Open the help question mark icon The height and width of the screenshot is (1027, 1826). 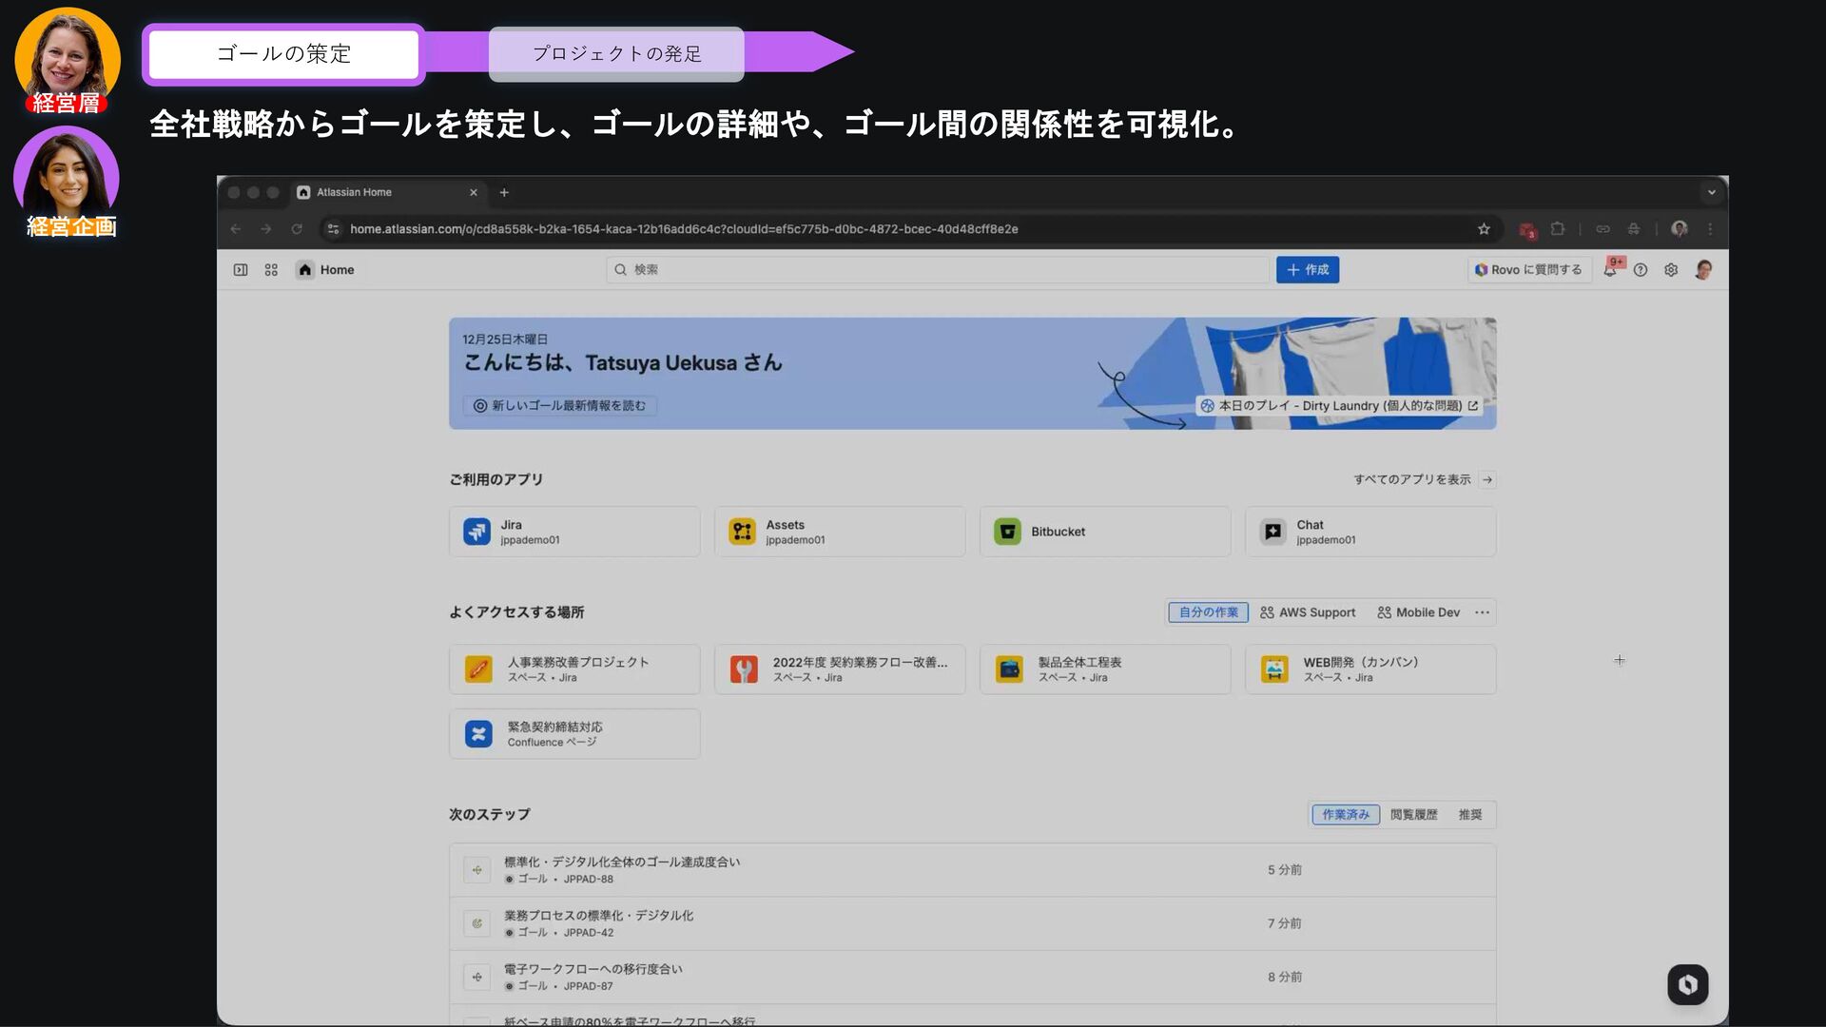pos(1641,270)
